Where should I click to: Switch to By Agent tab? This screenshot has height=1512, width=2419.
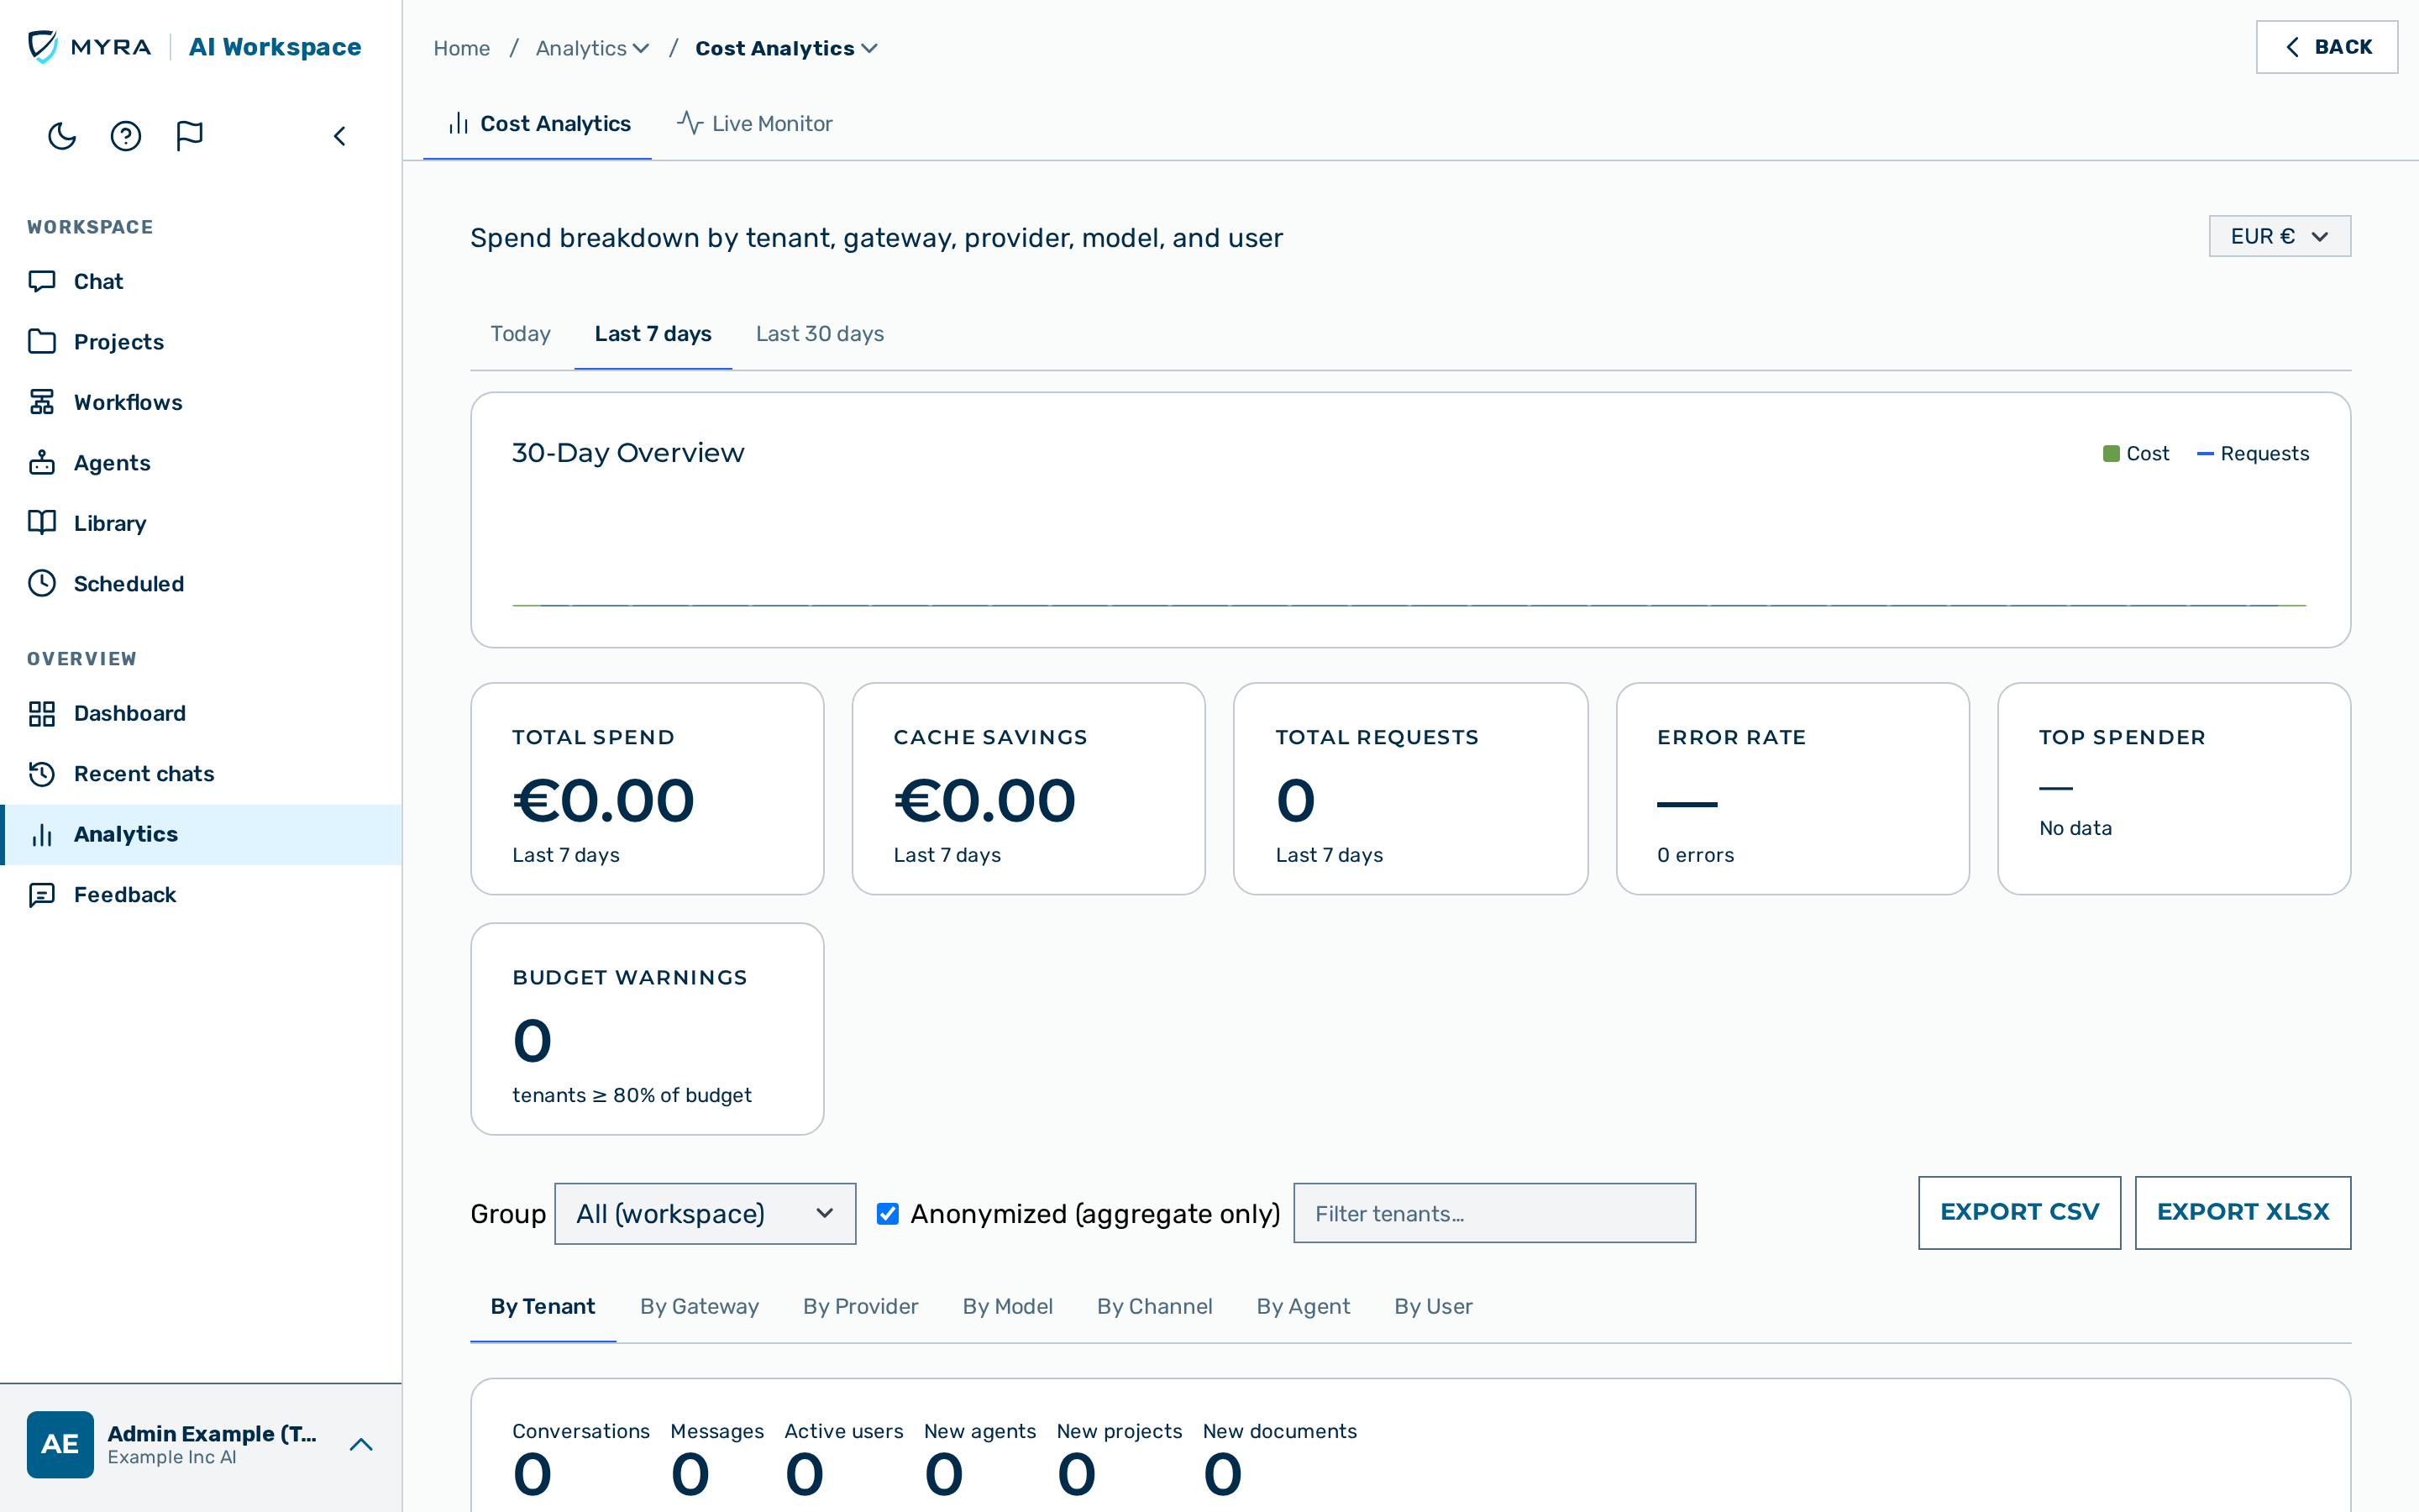click(x=1304, y=1306)
